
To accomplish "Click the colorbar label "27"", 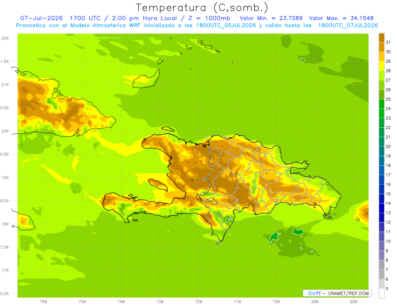I will coord(388,80).
